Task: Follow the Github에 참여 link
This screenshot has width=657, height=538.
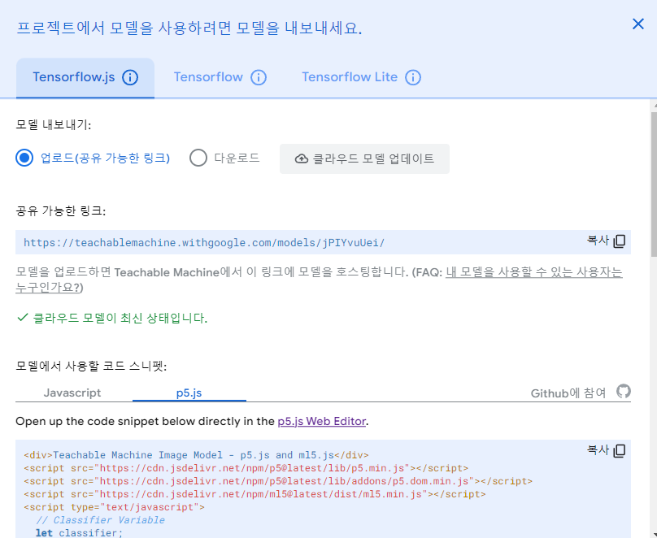Action: [x=568, y=393]
